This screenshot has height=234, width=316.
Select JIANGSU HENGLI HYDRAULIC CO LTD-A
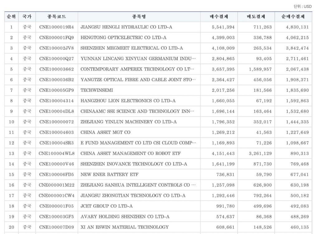(x=126, y=27)
